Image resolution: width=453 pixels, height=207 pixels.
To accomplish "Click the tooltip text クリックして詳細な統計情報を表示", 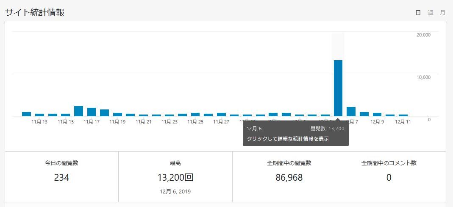I will click(x=288, y=139).
